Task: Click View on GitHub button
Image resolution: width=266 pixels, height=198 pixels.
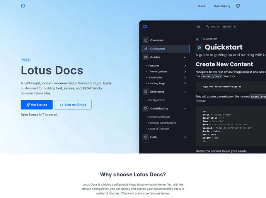Action: [x=73, y=105]
